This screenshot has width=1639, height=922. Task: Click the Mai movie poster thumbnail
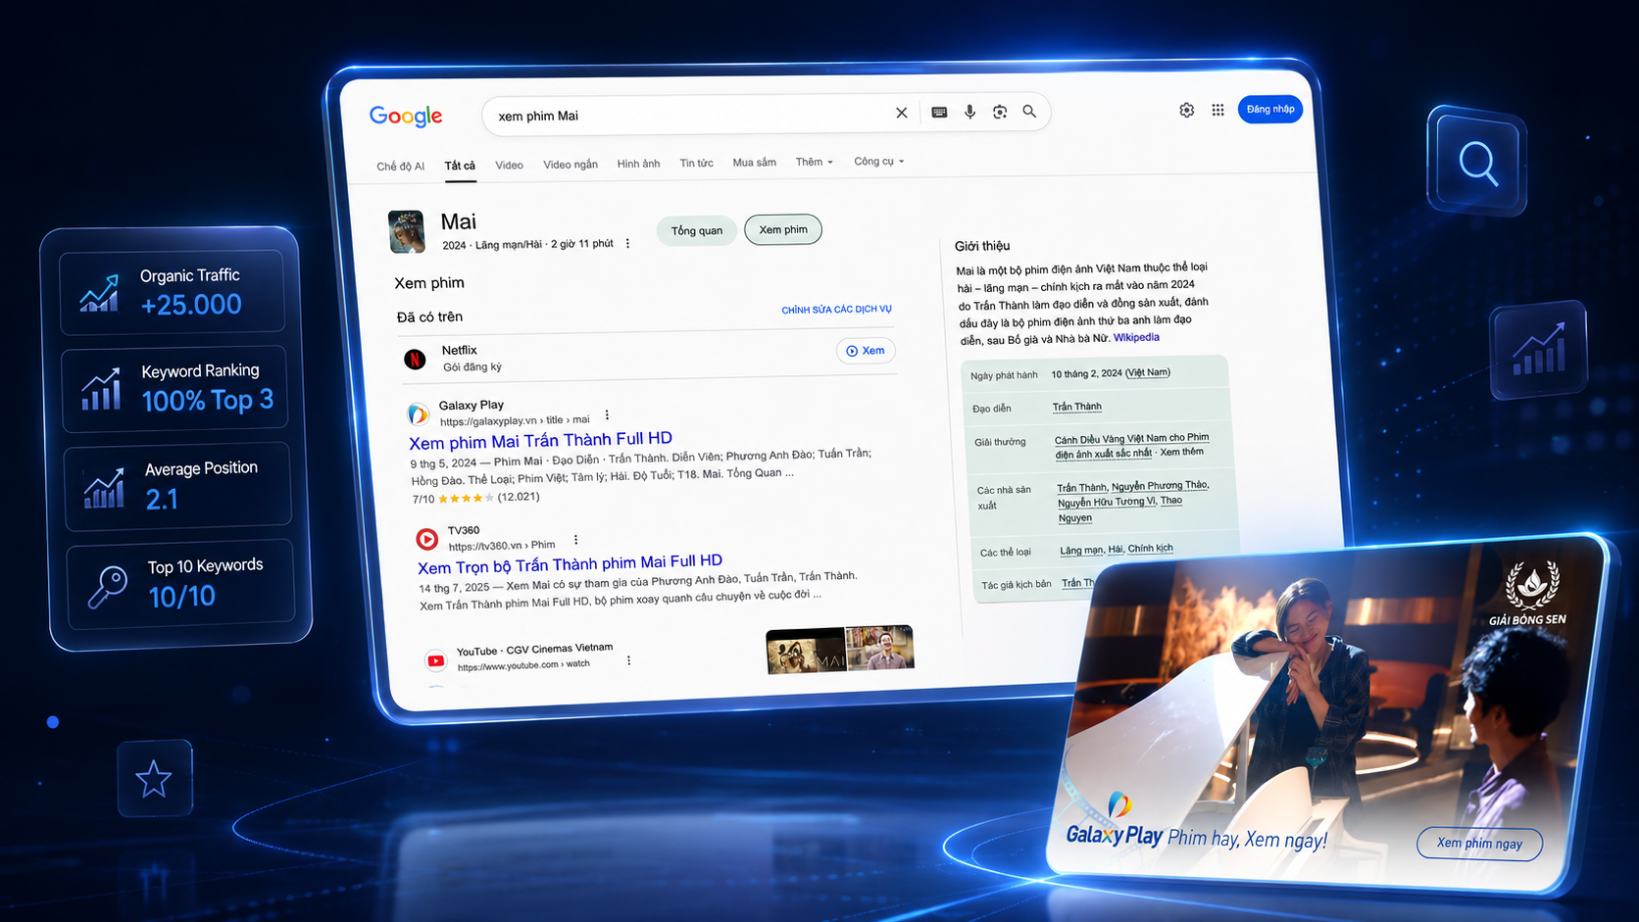tap(406, 232)
